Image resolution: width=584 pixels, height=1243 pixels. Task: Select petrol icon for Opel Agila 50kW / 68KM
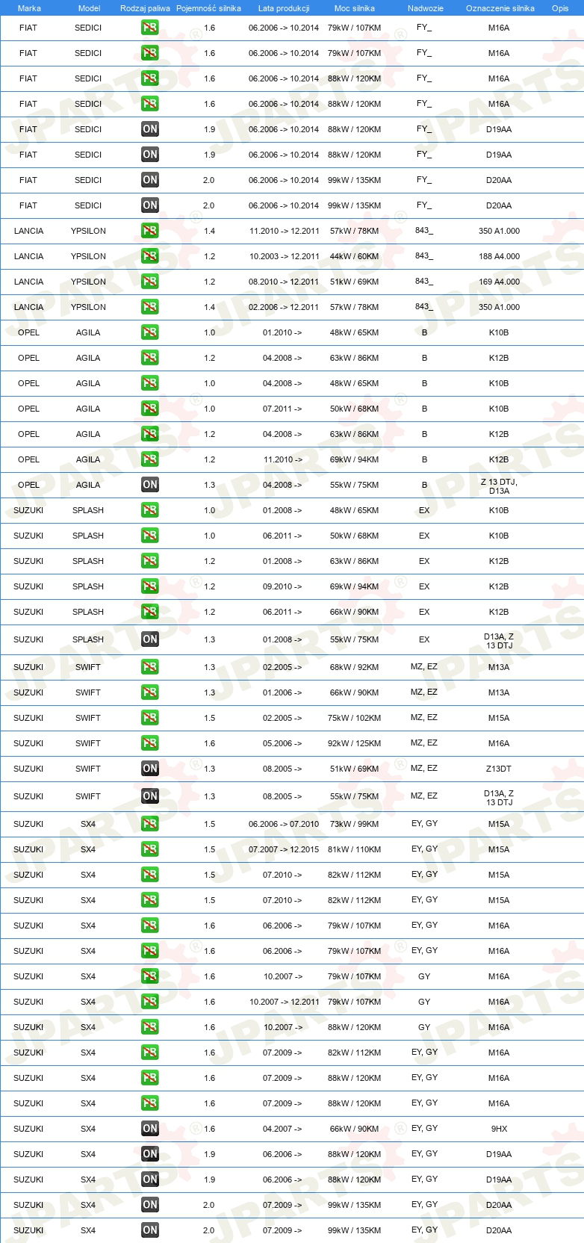click(x=150, y=409)
